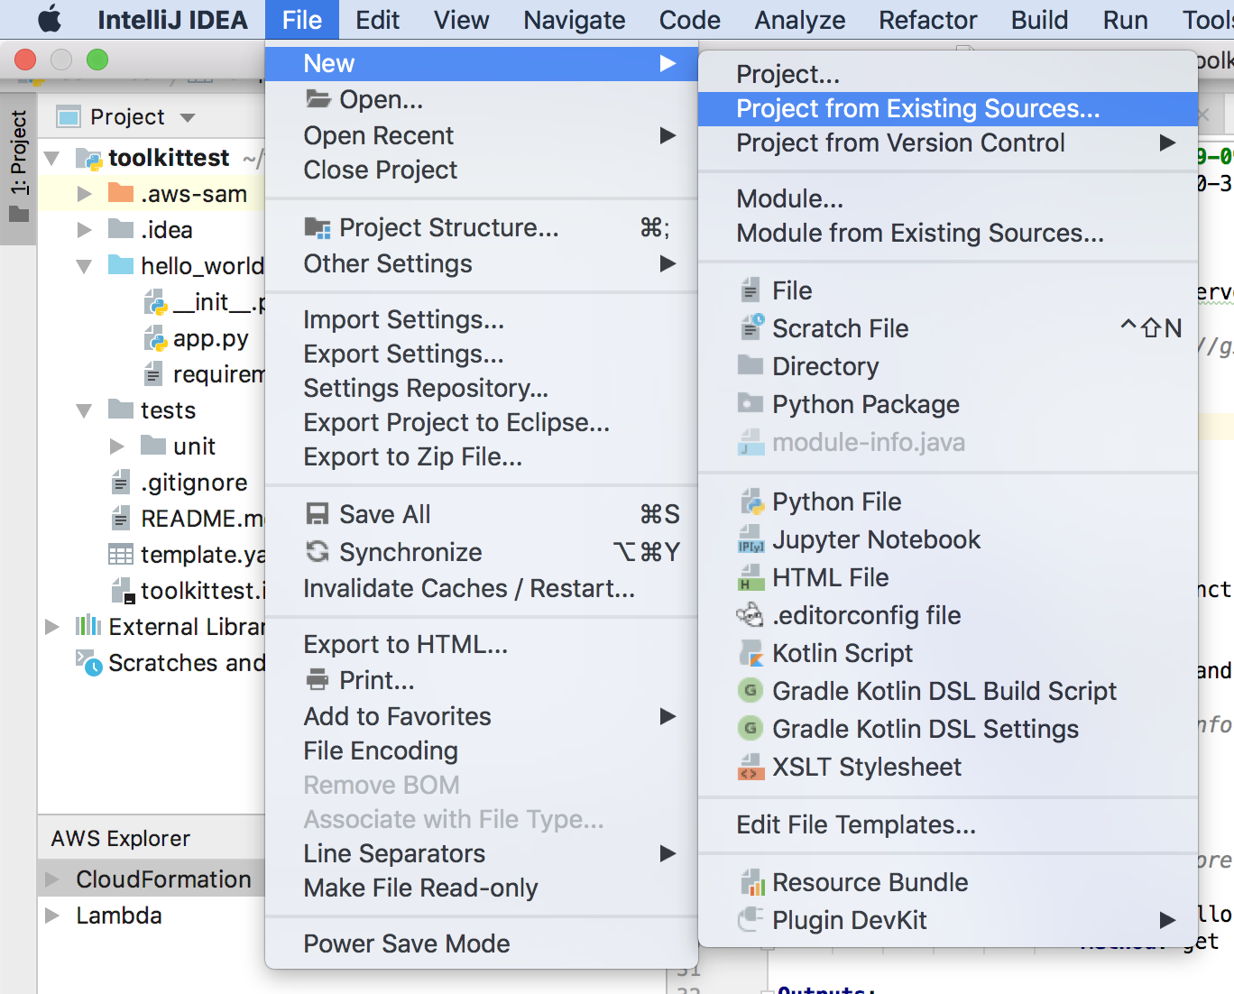Screen dimensions: 1234x994
Task: Click the Kotlin Script icon
Action: (x=751, y=653)
